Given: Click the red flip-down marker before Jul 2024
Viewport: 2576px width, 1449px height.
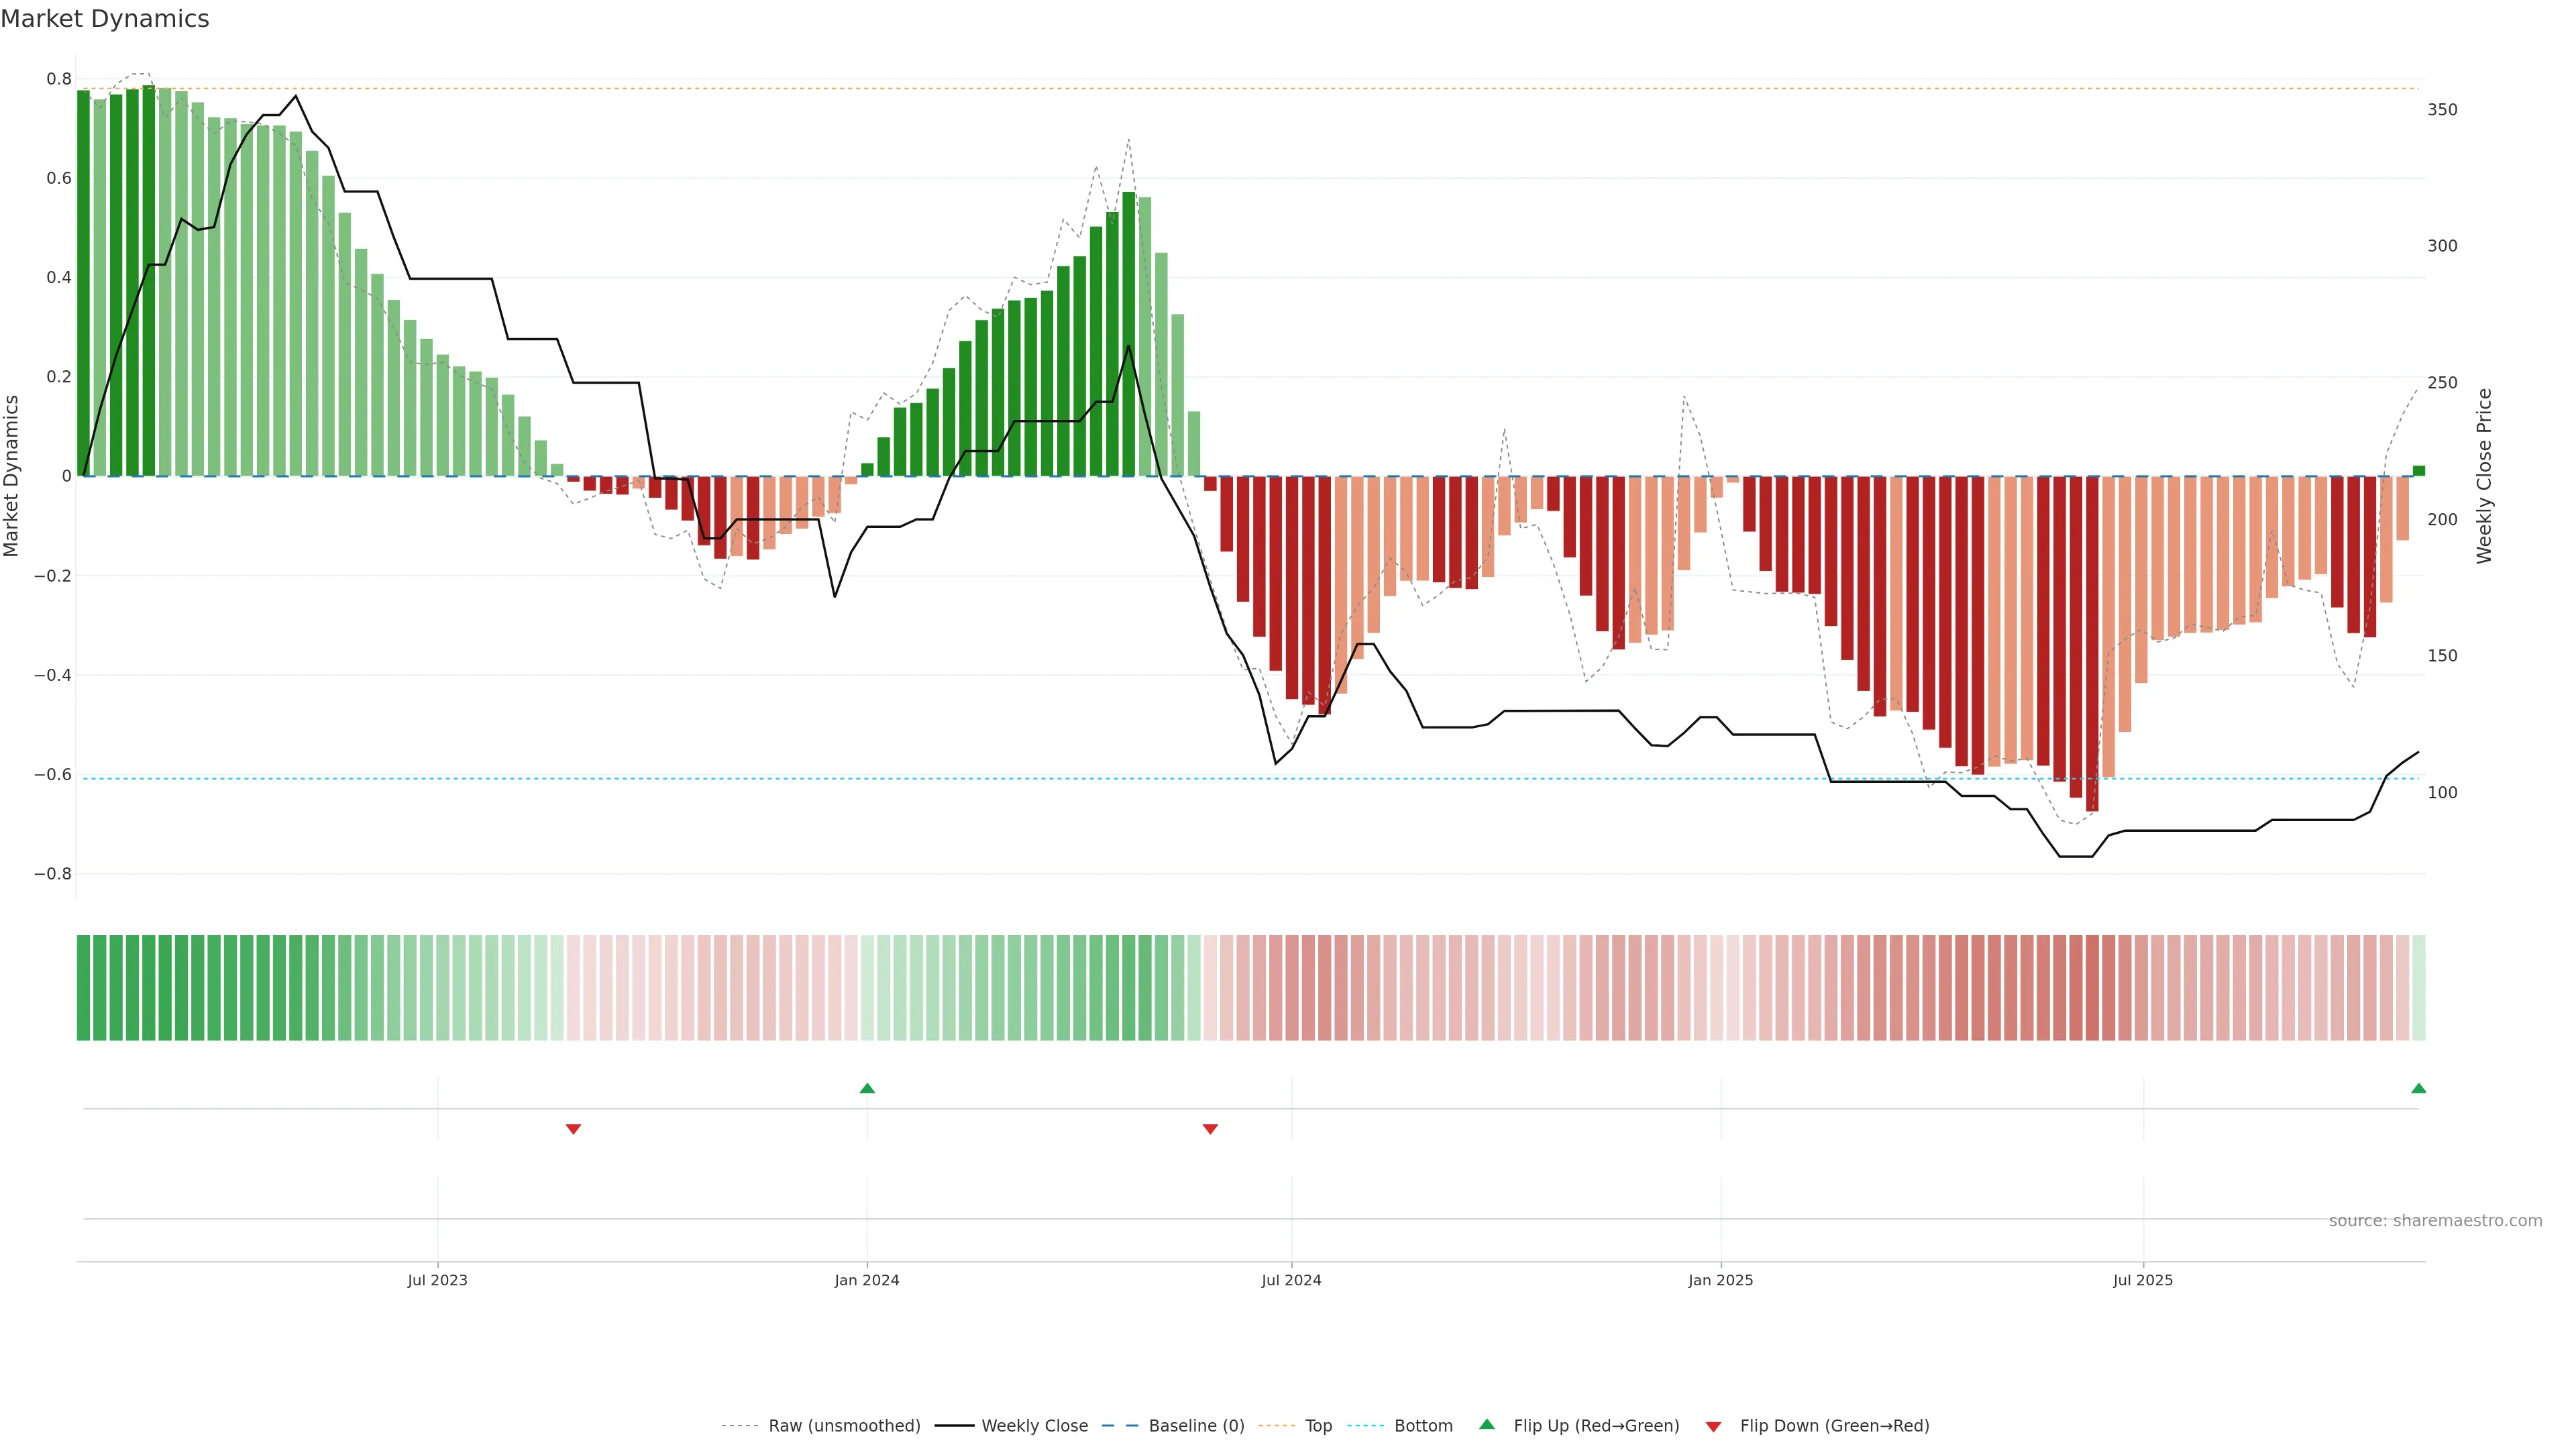Looking at the screenshot, I should (x=1210, y=1129).
